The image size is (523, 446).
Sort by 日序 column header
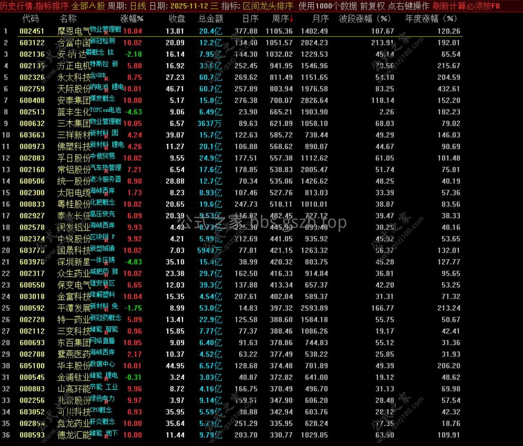(x=250, y=19)
